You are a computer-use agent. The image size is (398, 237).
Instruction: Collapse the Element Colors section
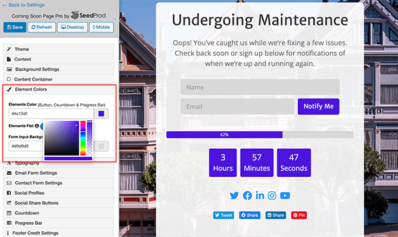[x=58, y=89]
